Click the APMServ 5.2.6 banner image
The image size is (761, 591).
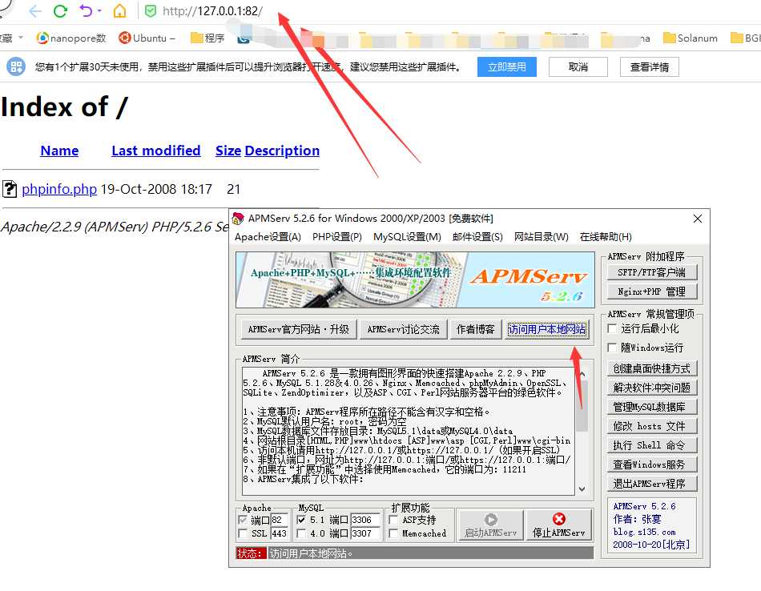point(415,279)
